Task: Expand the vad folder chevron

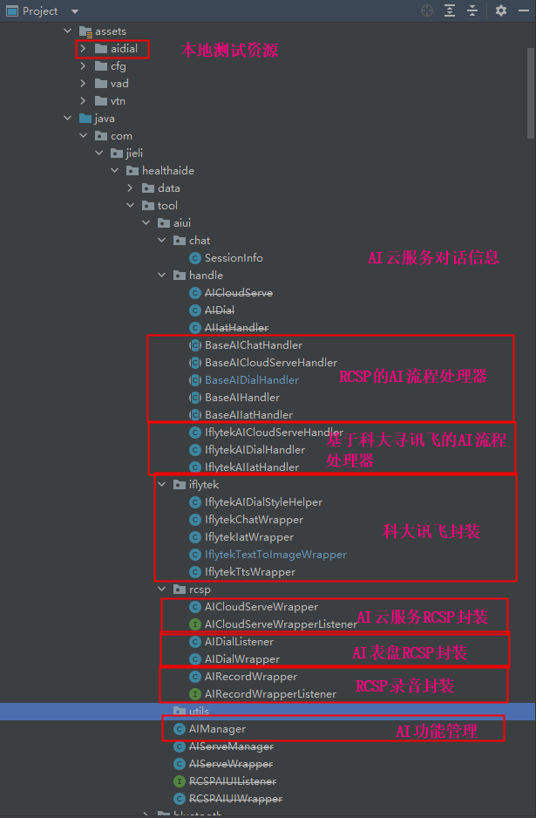Action: [x=83, y=84]
